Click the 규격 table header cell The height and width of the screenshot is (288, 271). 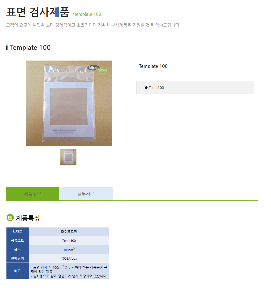17,249
